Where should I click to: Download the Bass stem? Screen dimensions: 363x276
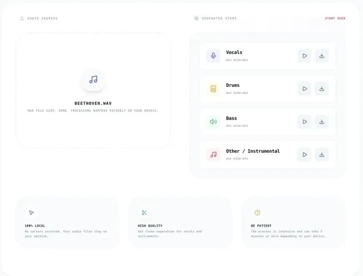coord(322,121)
